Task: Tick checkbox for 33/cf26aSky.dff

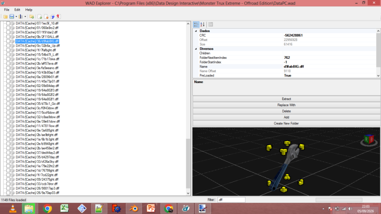Action: pos(8,161)
